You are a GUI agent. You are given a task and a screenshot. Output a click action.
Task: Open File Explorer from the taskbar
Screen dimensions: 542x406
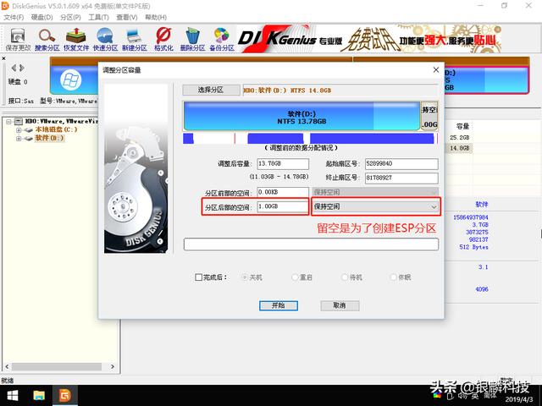pos(39,396)
